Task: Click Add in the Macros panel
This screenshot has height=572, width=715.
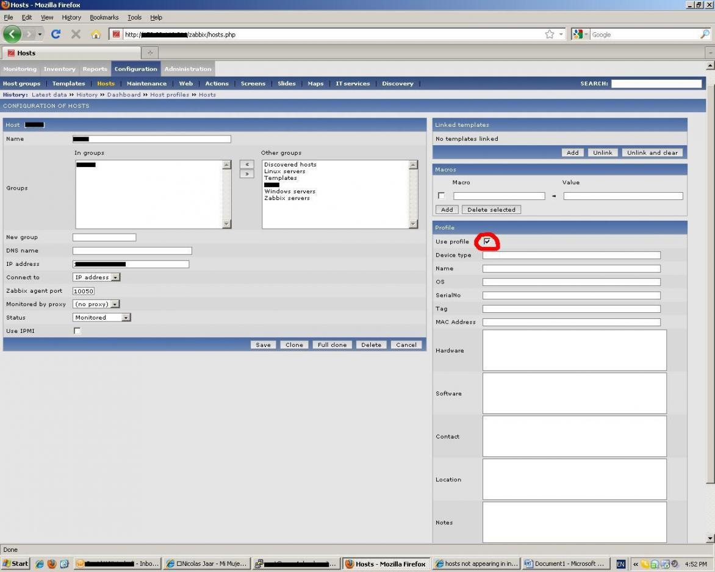Action: click(x=447, y=210)
